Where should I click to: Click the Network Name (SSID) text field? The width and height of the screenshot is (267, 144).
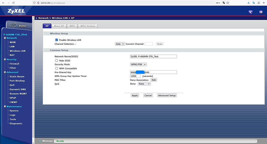click(x=153, y=56)
